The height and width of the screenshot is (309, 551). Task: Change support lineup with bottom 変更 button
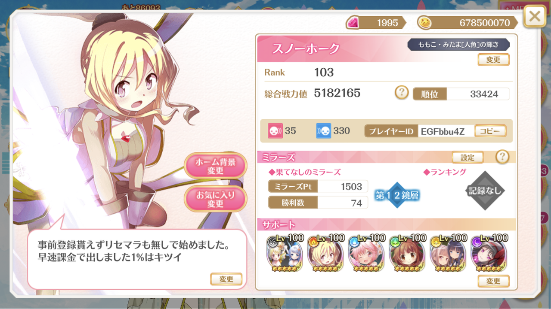tap(493, 281)
